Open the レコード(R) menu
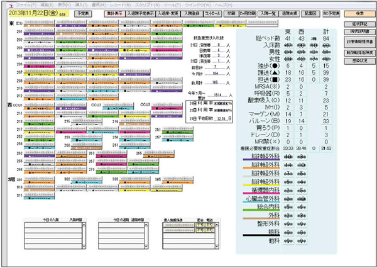The height and width of the screenshot is (268, 377). (120, 5)
